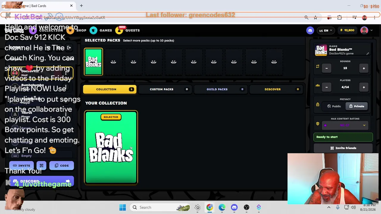381x214 pixels.
Task: Open the Max Content Rating dropdown
Action: coord(345,125)
